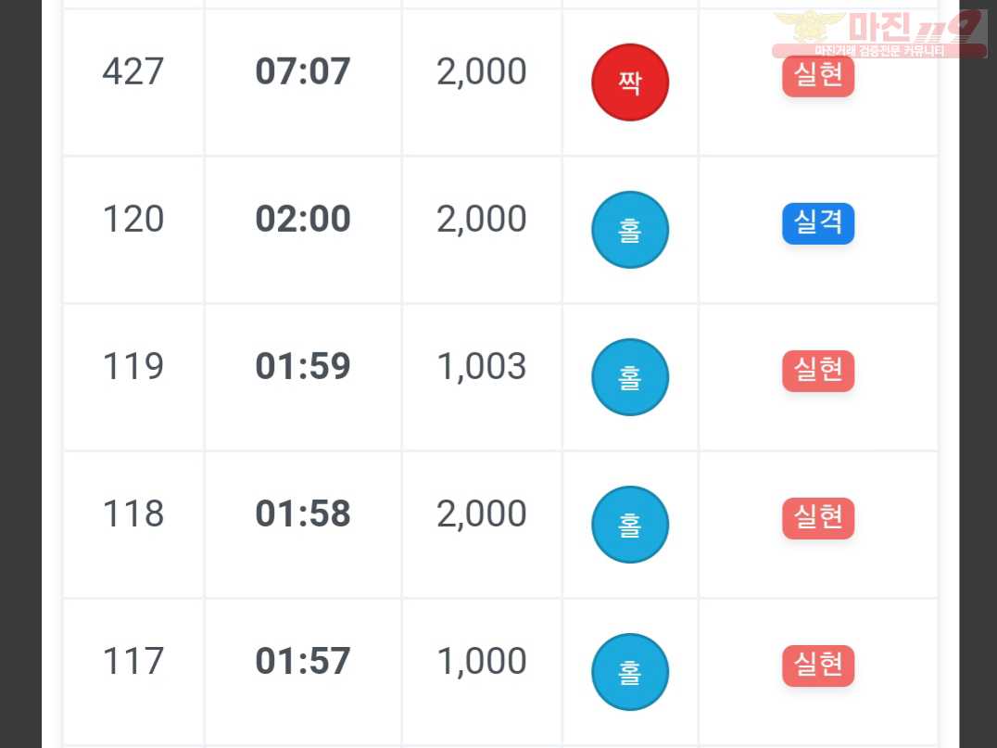Select the time 01:59
The height and width of the screenshot is (748, 997).
click(x=303, y=366)
